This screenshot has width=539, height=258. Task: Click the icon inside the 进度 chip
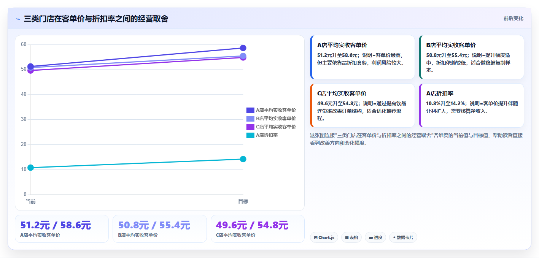[370, 238]
